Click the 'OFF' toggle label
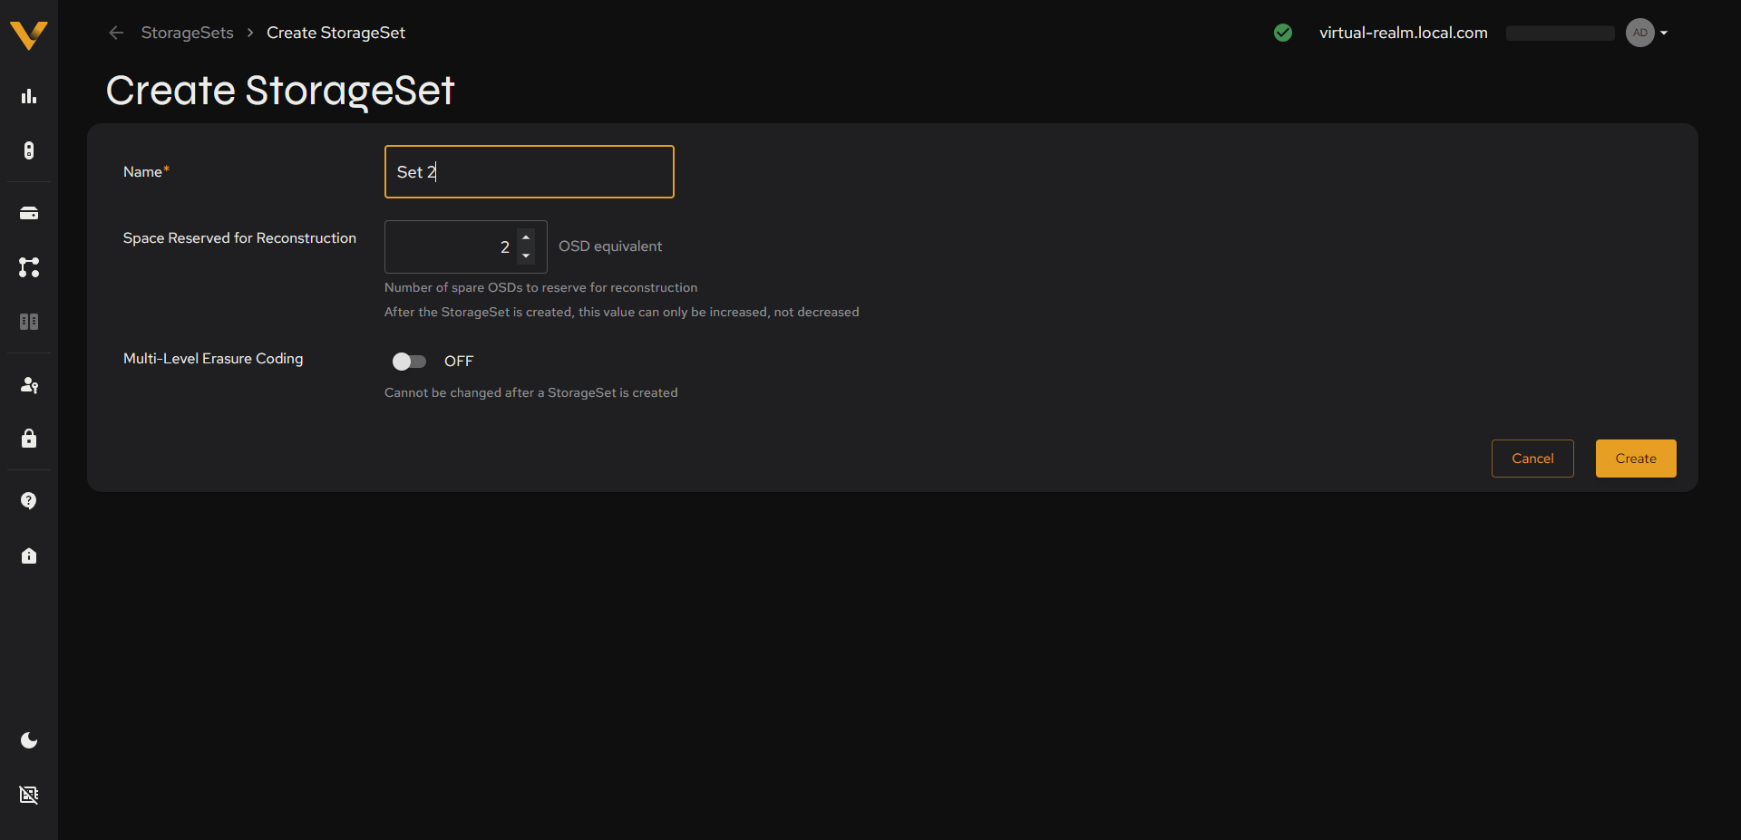The image size is (1741, 840). pyautogui.click(x=459, y=362)
